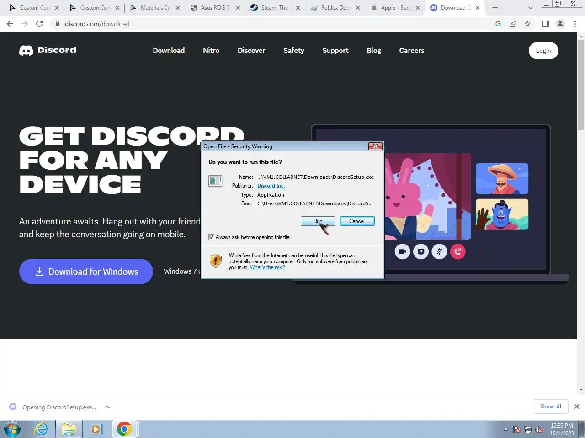The image size is (585, 438).
Task: Open the Discover nav item
Action: 251,51
